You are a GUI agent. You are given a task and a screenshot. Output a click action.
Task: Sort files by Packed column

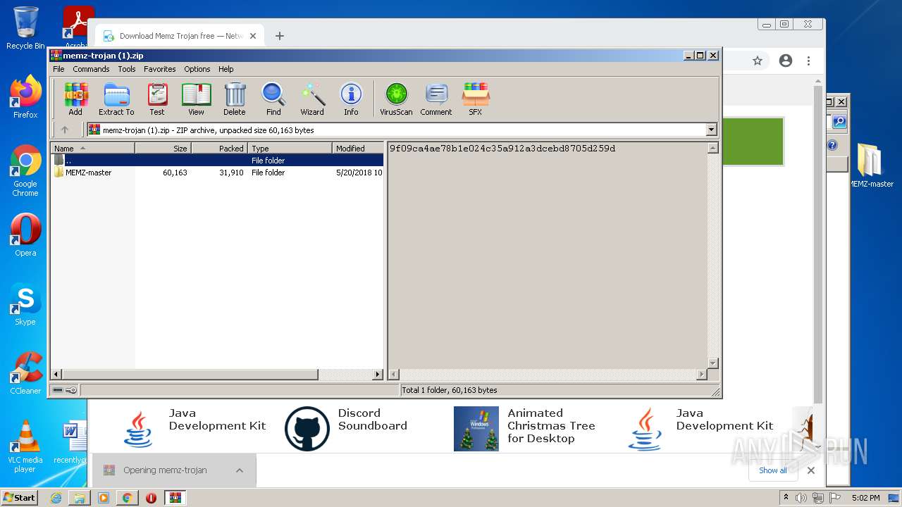220,149
